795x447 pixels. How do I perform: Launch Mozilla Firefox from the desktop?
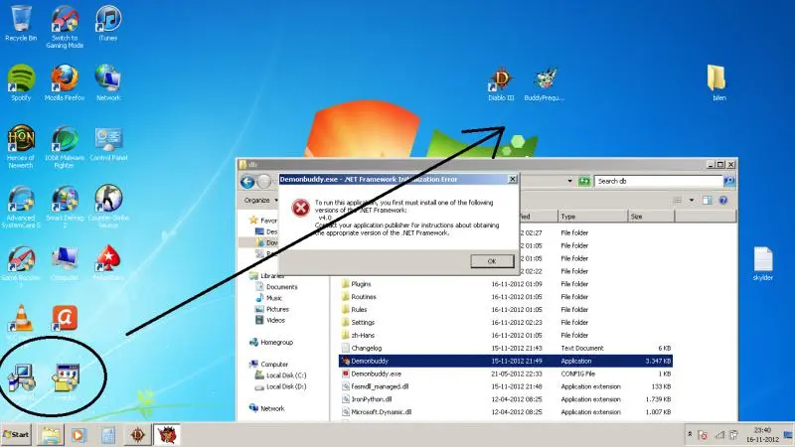(65, 78)
